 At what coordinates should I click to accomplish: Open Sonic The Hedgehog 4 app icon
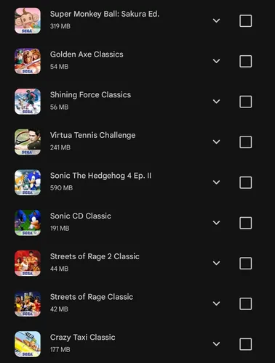(x=28, y=182)
